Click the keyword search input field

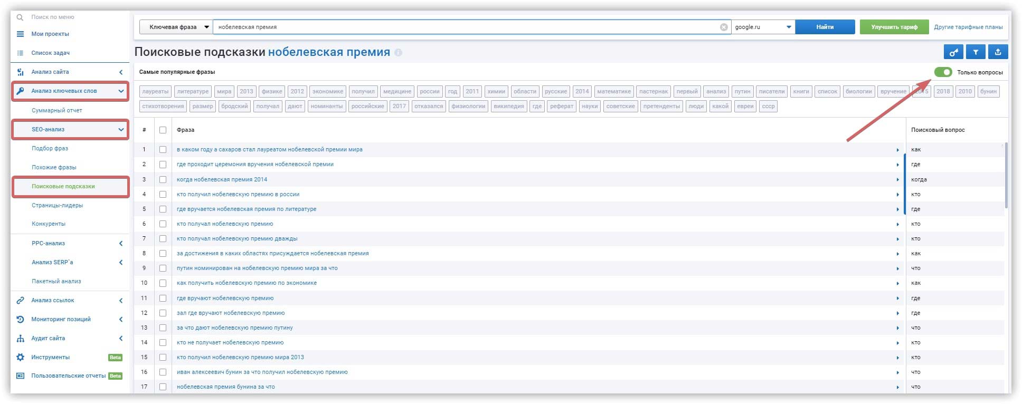click(466, 27)
